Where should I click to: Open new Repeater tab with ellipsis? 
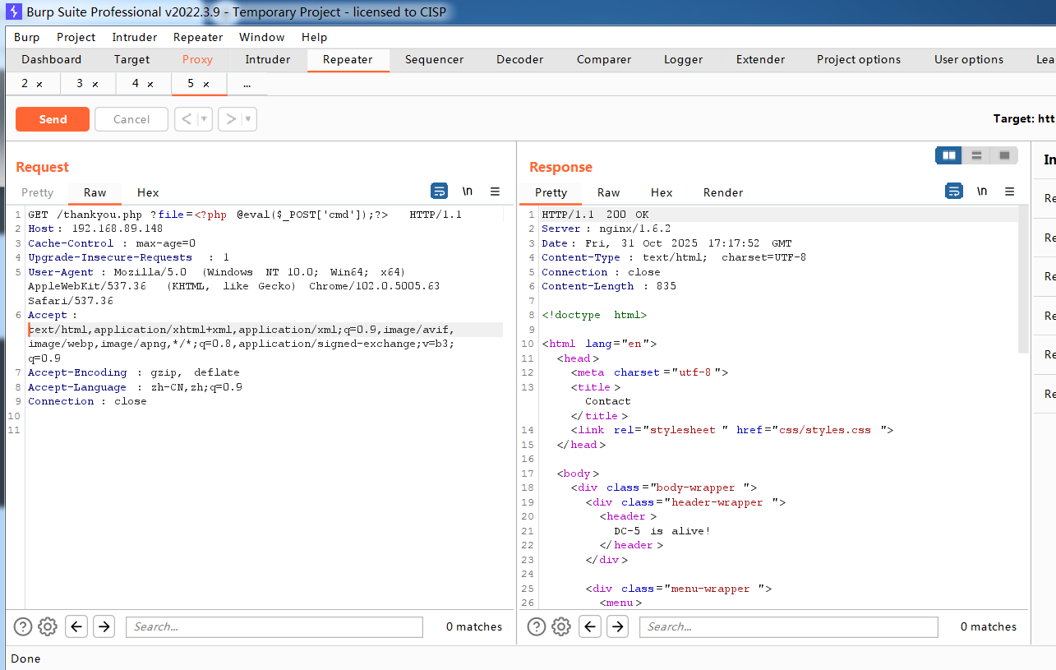coord(247,84)
